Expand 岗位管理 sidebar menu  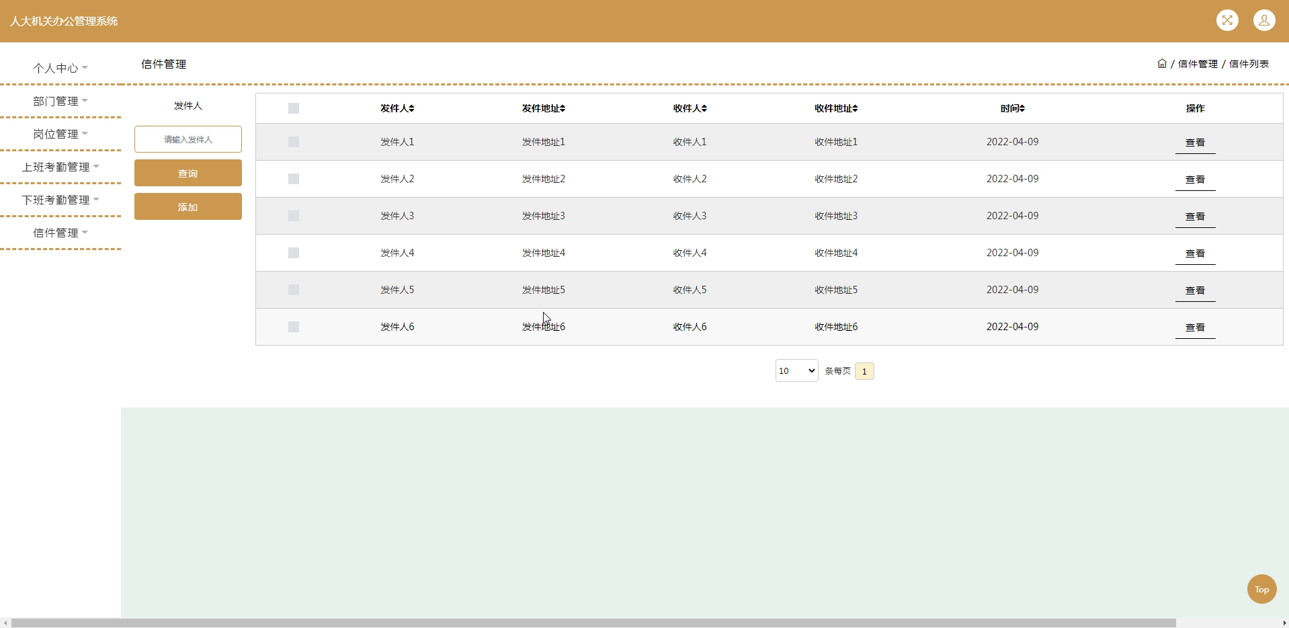(60, 134)
